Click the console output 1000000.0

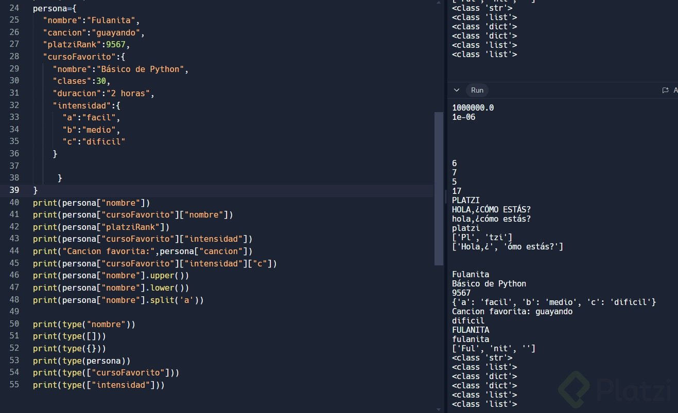click(473, 108)
